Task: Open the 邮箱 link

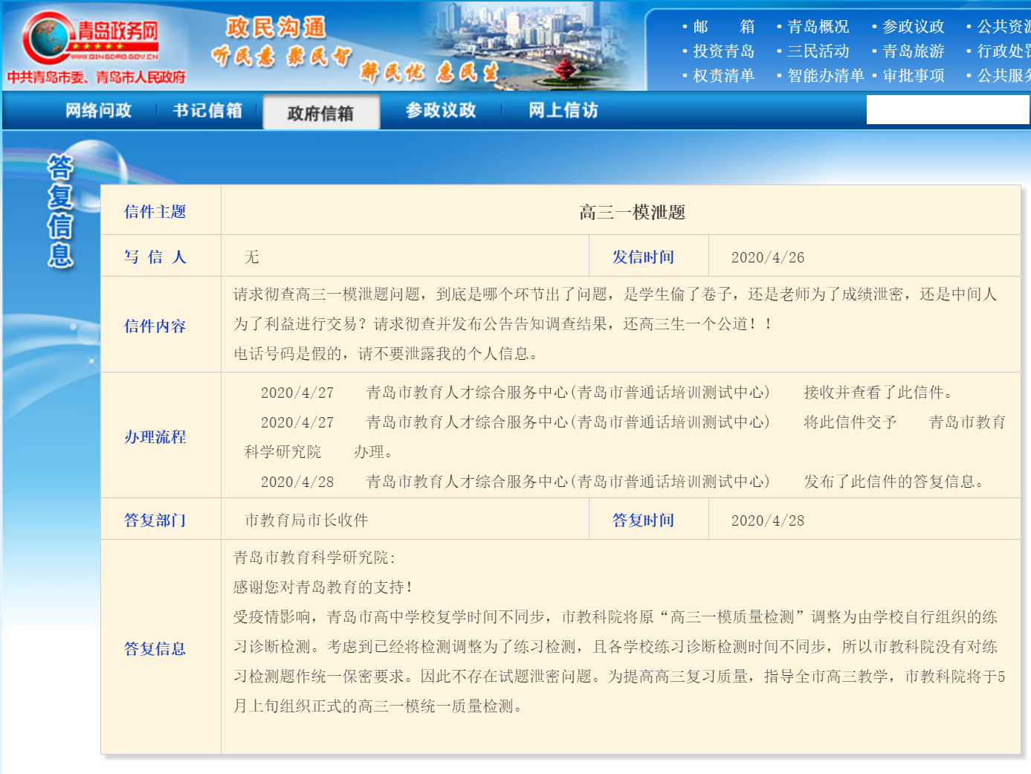Action: coord(724,27)
